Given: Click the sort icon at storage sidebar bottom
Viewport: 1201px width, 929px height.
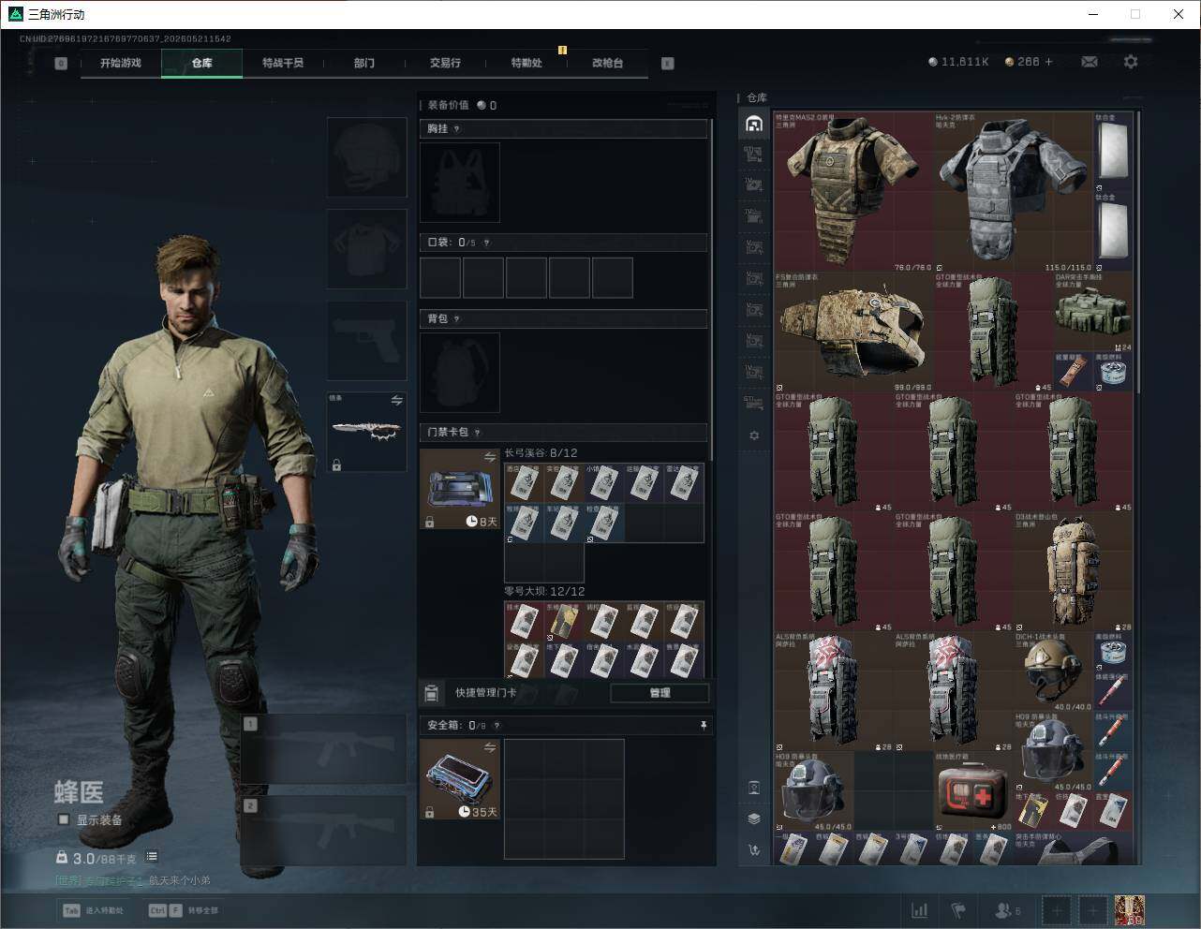Looking at the screenshot, I should pyautogui.click(x=754, y=850).
